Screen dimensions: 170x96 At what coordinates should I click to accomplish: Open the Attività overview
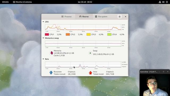point(5,2)
